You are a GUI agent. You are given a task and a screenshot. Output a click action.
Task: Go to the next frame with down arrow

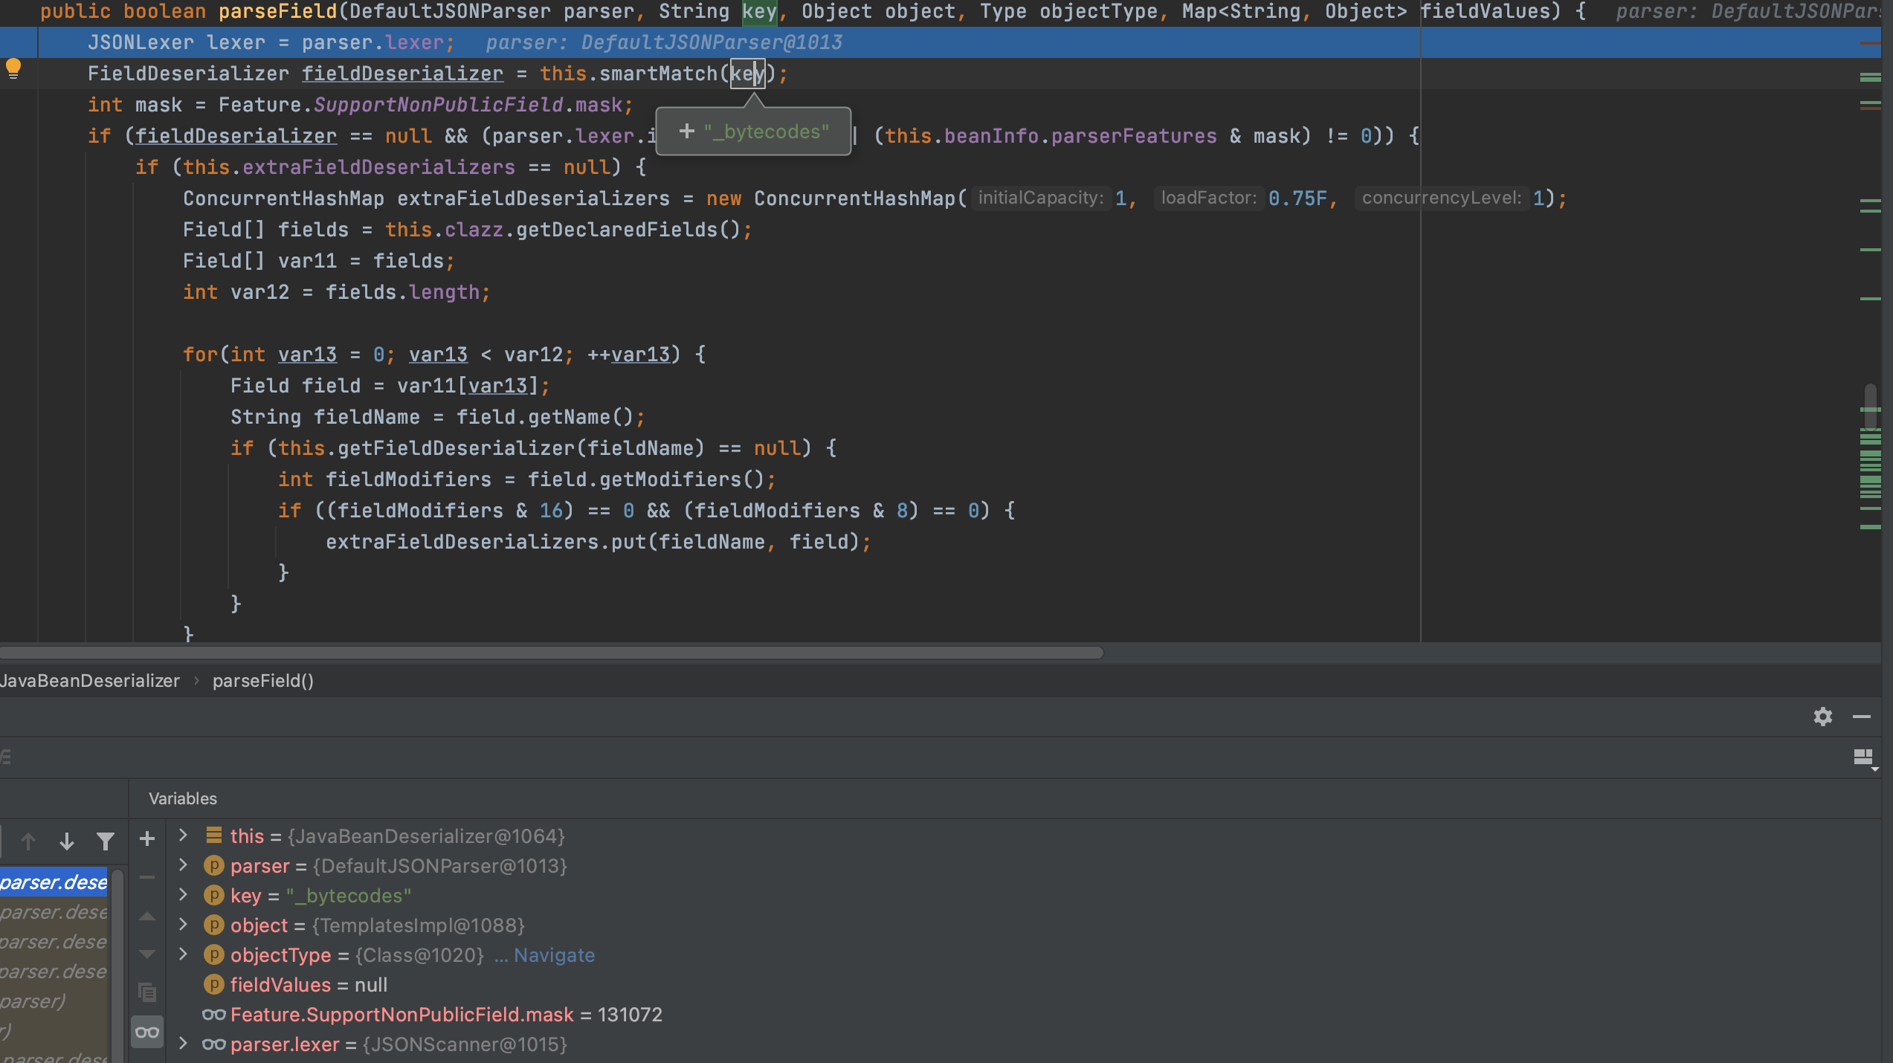pyautogui.click(x=67, y=841)
